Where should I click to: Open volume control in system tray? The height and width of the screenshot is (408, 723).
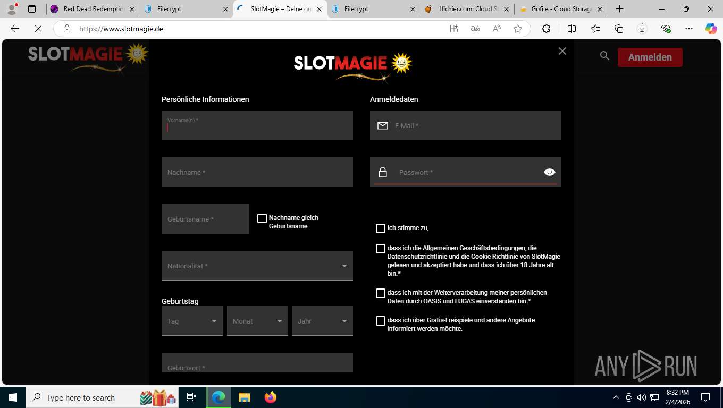(642, 397)
